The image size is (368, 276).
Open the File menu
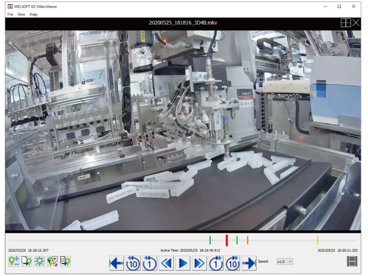coord(10,14)
